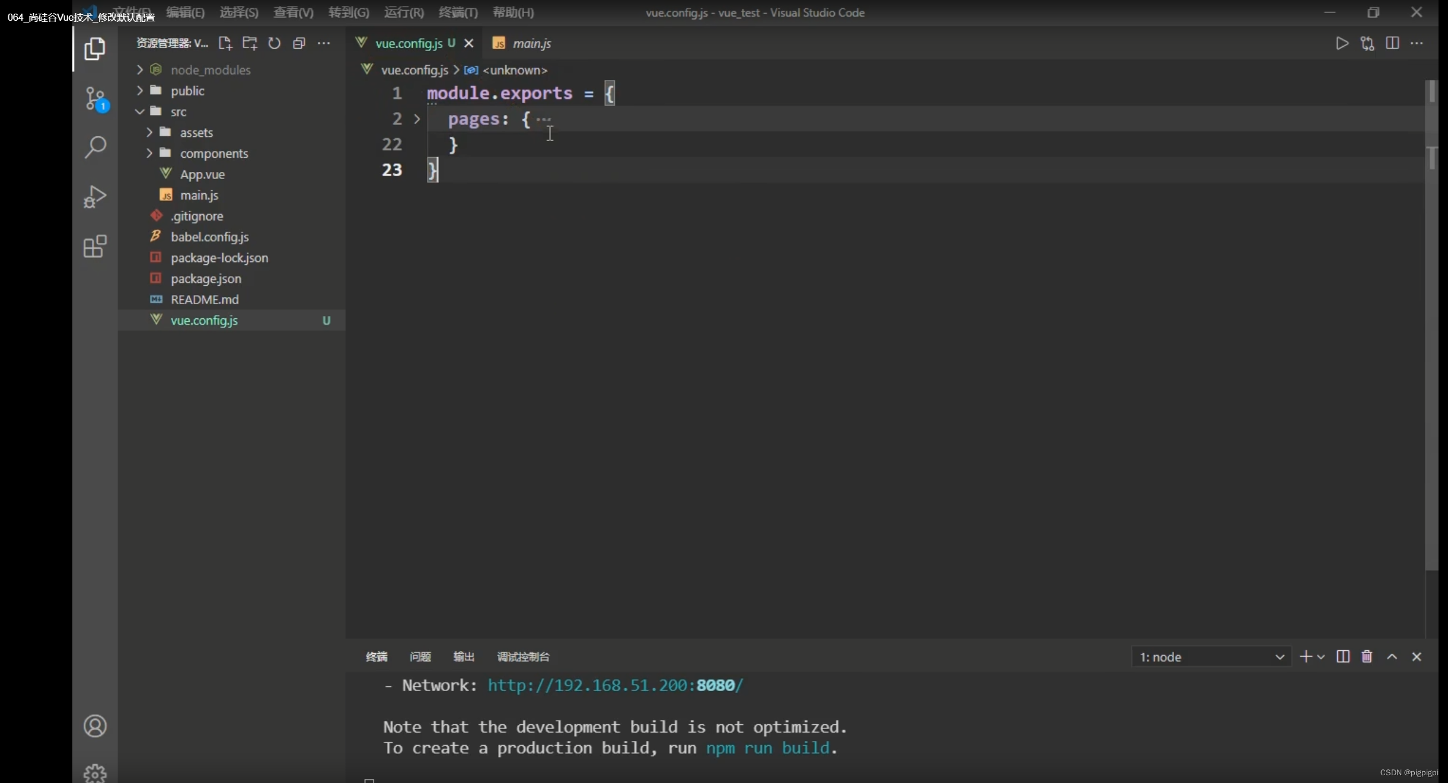The image size is (1448, 783).
Task: Collapse all folders in explorer
Action: click(x=299, y=43)
